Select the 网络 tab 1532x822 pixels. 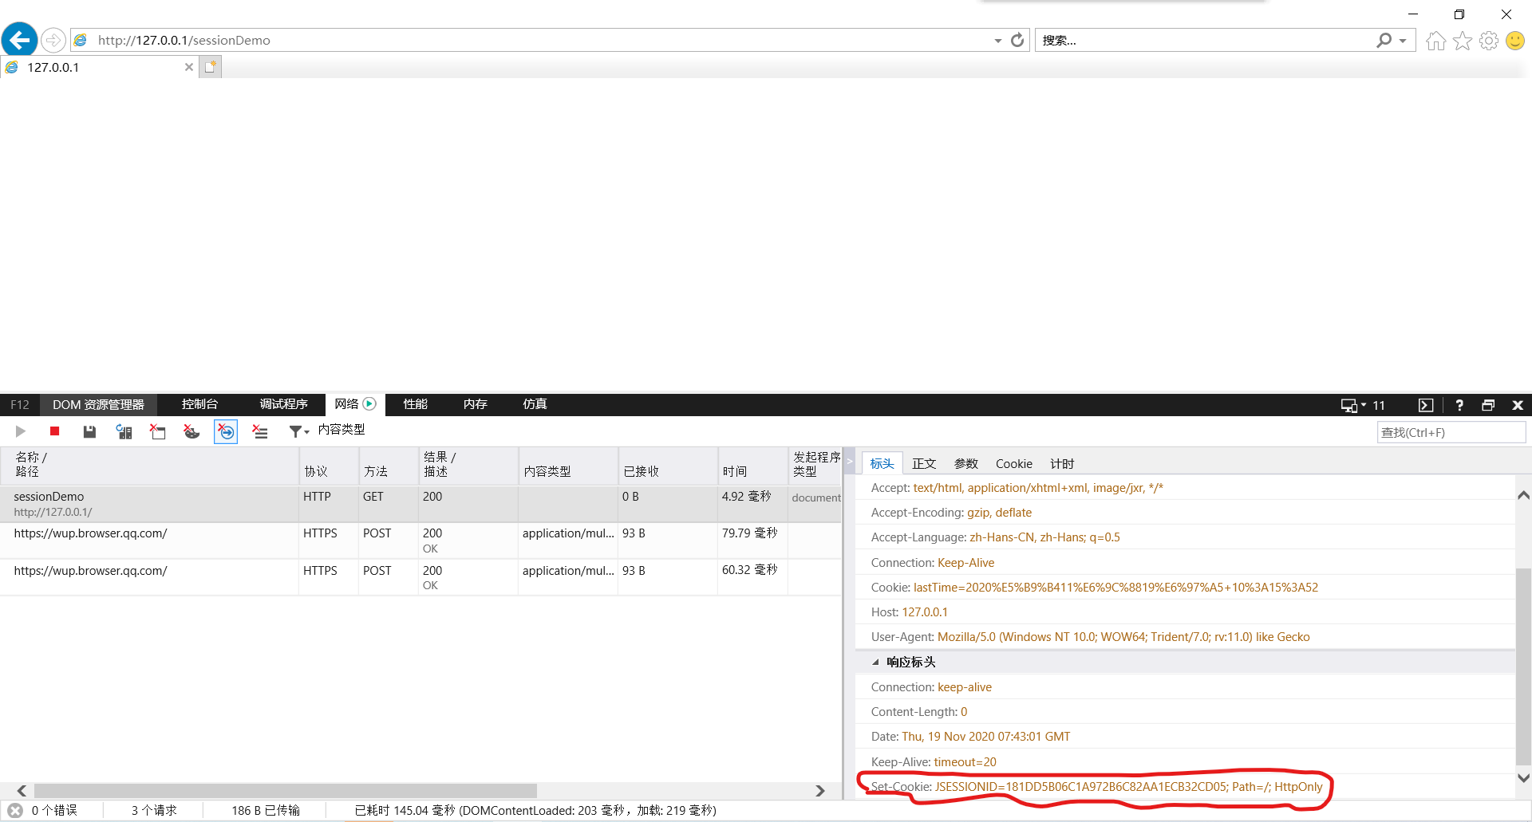point(355,404)
